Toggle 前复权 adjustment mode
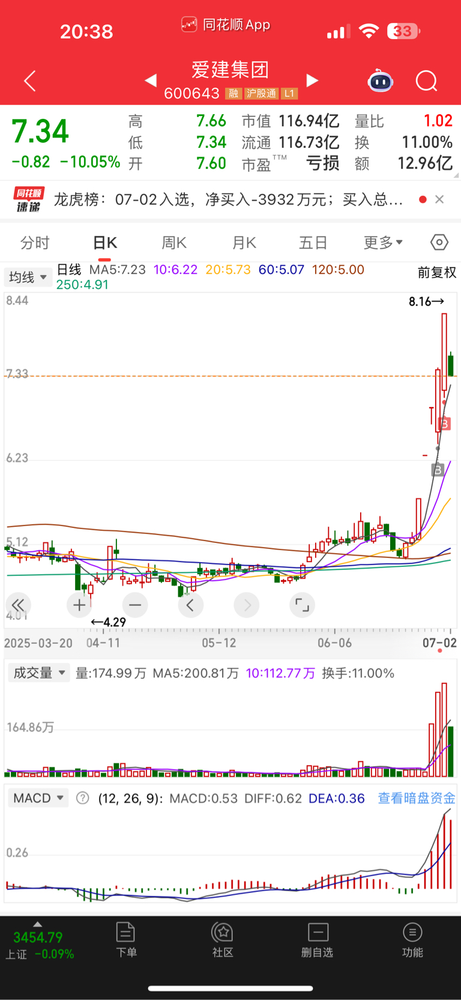 437,273
